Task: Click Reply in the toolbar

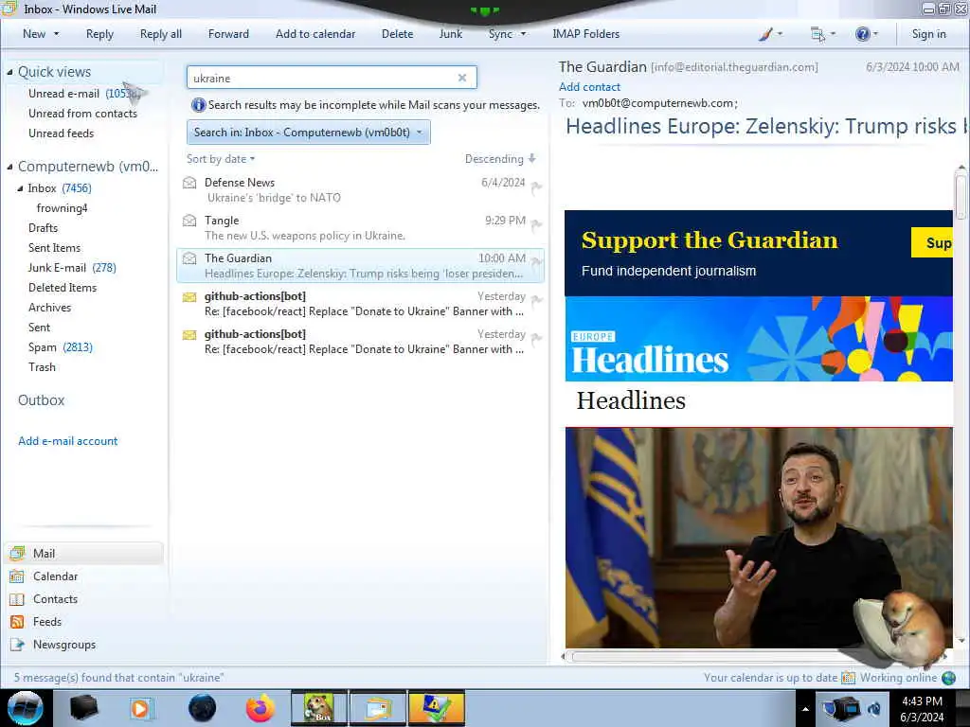Action: click(99, 34)
